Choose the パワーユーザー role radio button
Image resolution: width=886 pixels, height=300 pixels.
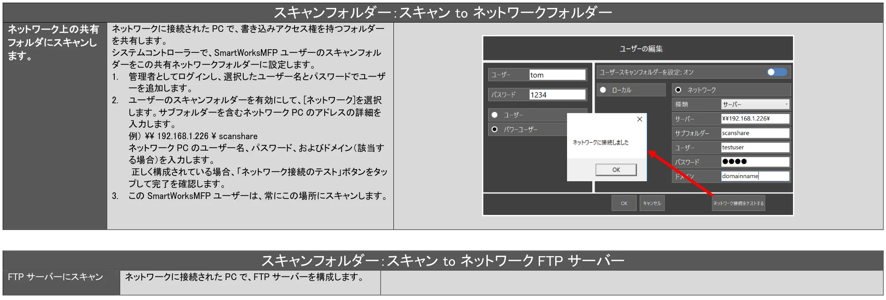pos(495,129)
